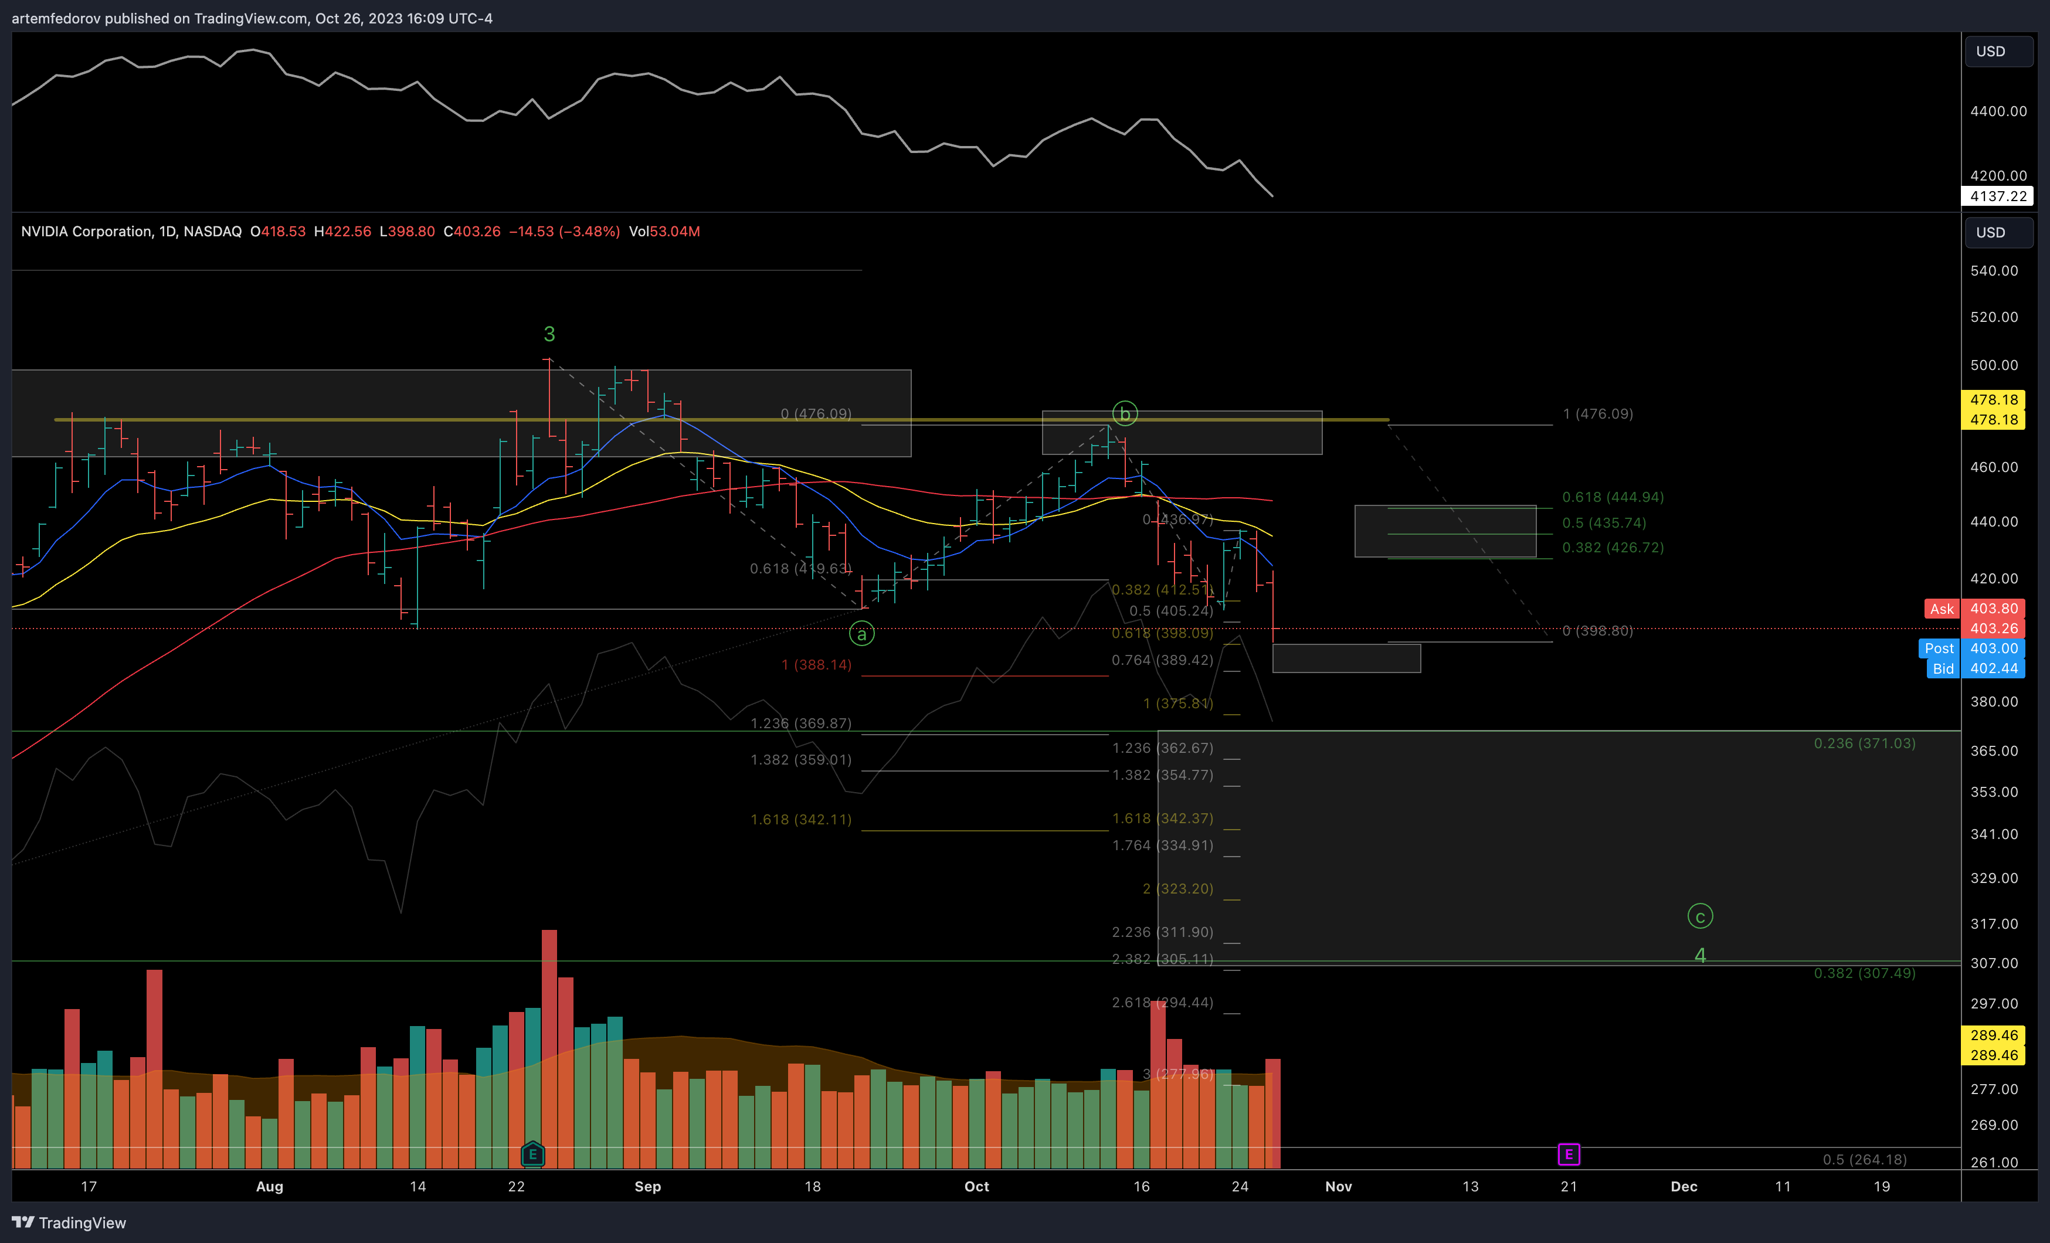Click the blue Post market label
This screenshot has width=2050, height=1243.
click(x=1939, y=648)
